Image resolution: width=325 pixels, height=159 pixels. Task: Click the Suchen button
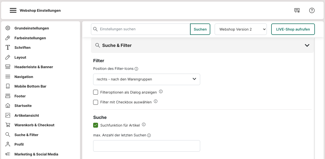pyautogui.click(x=200, y=29)
